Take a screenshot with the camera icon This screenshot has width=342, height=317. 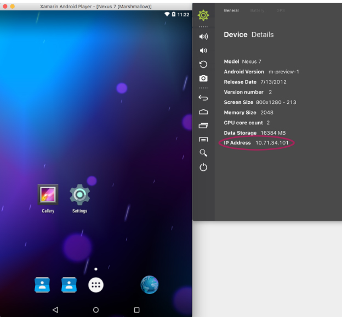pos(203,78)
